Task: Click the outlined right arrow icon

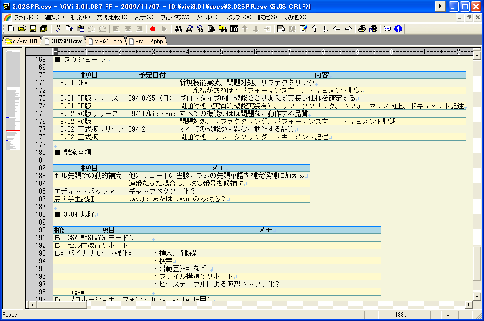Action: [348, 29]
